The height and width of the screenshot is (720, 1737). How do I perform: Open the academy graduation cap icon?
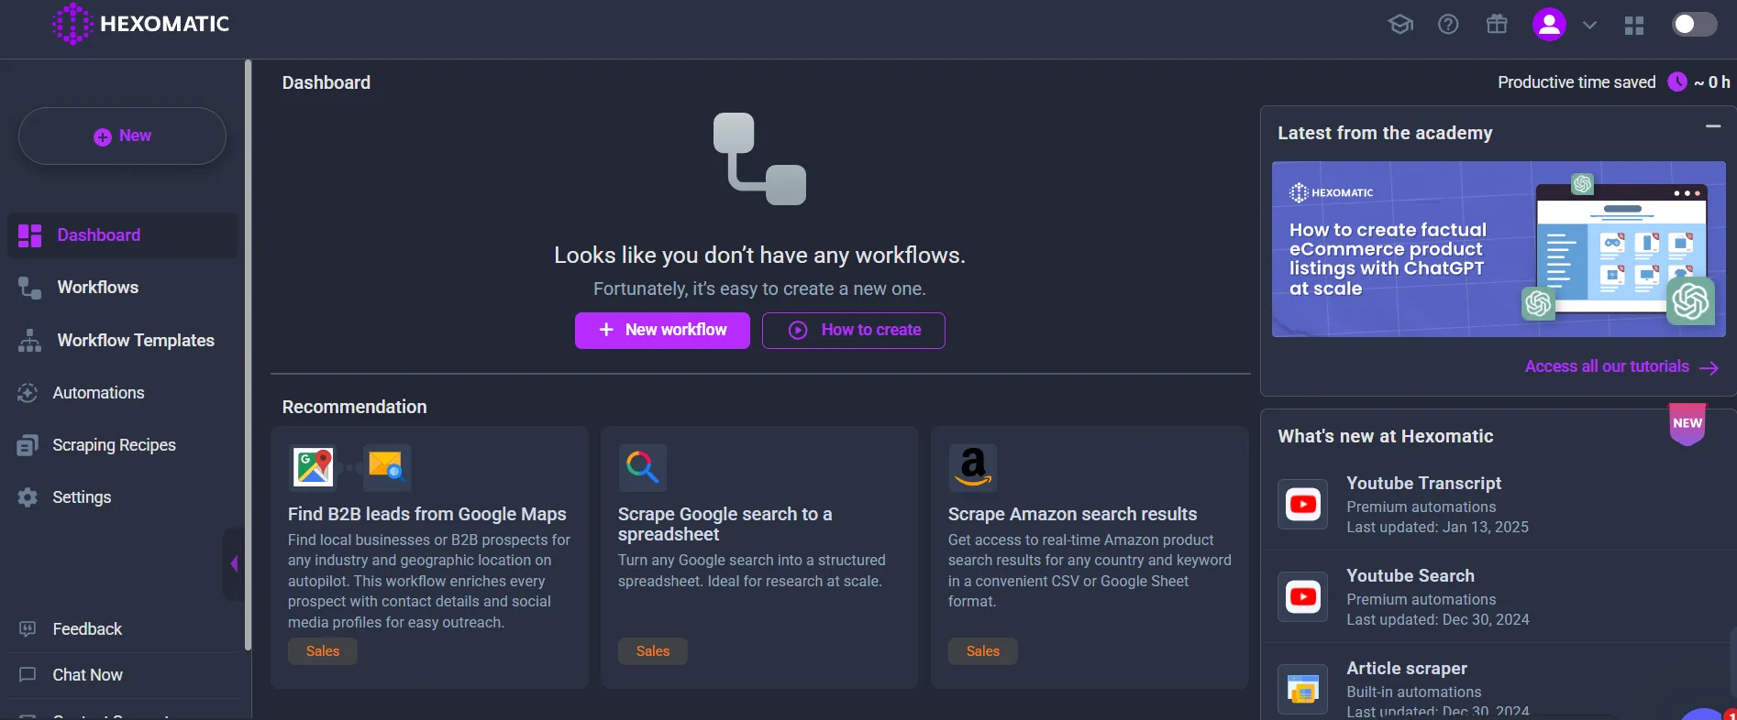click(x=1400, y=25)
